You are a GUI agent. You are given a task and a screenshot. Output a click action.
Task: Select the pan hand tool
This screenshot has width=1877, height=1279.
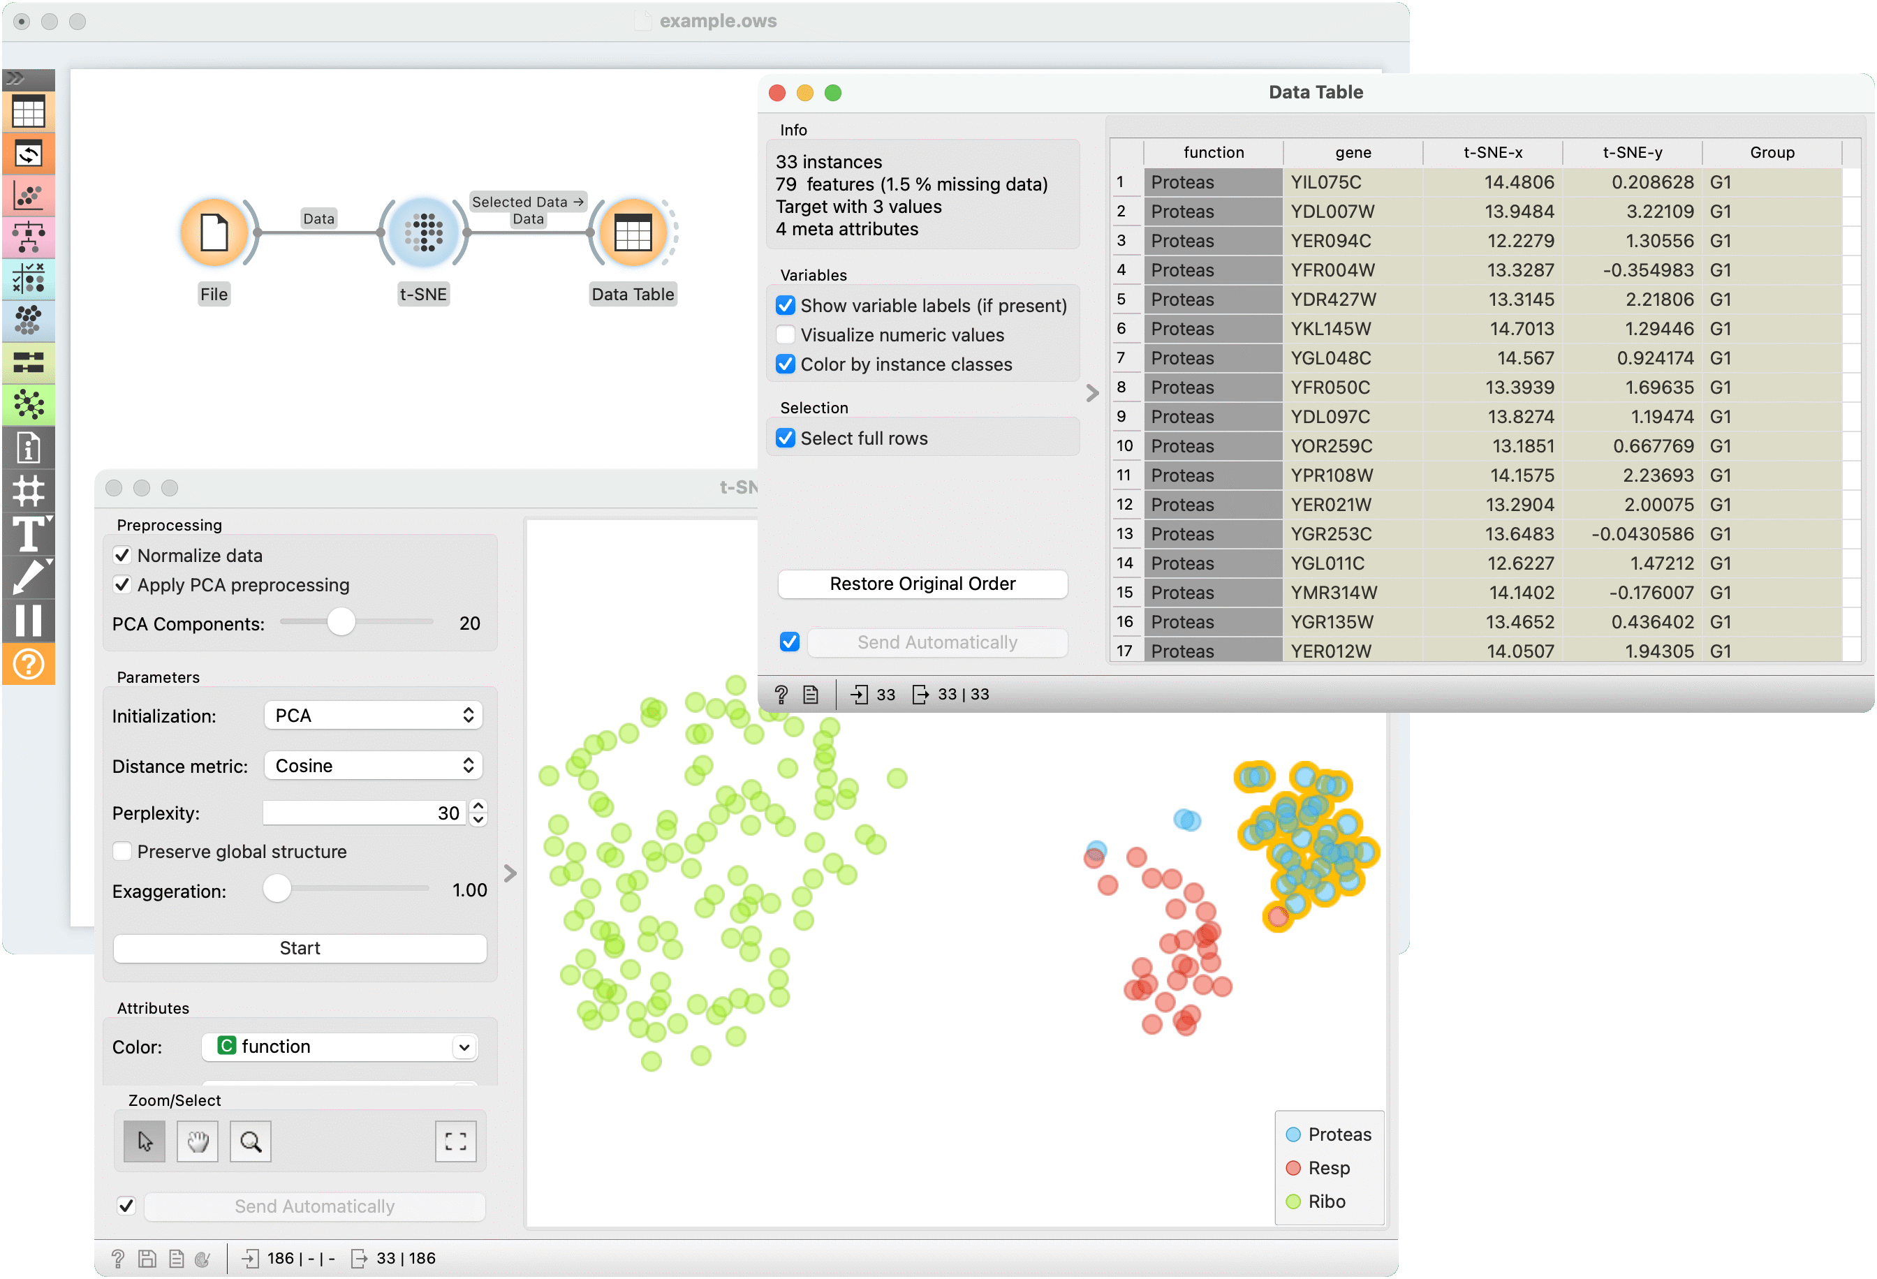coord(198,1141)
